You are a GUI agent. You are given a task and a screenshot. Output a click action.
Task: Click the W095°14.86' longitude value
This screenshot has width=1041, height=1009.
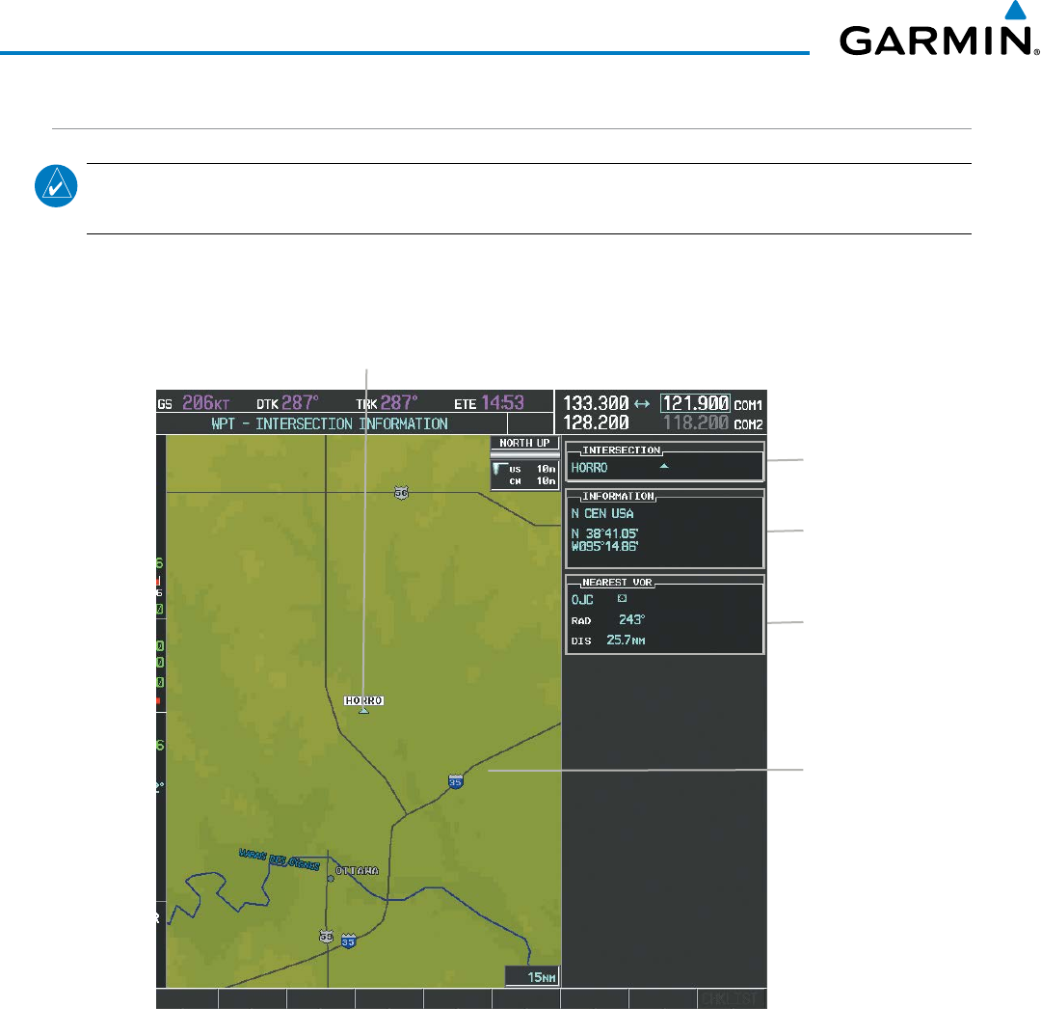click(604, 546)
